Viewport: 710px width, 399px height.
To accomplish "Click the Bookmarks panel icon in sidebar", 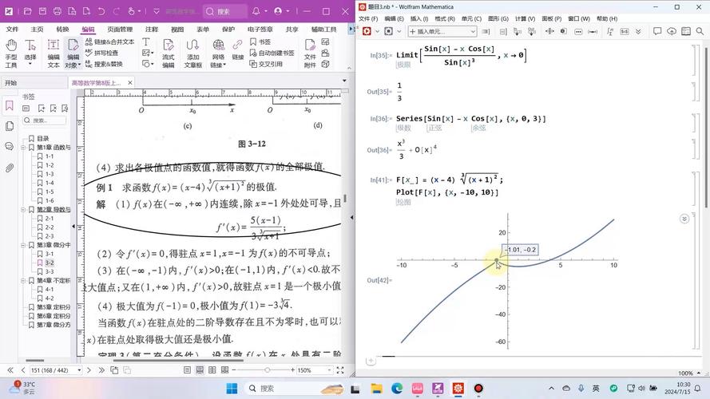I will 9,106.
